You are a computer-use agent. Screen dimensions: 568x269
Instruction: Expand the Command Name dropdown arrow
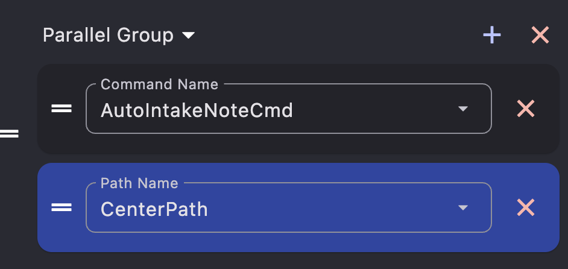[x=462, y=109]
